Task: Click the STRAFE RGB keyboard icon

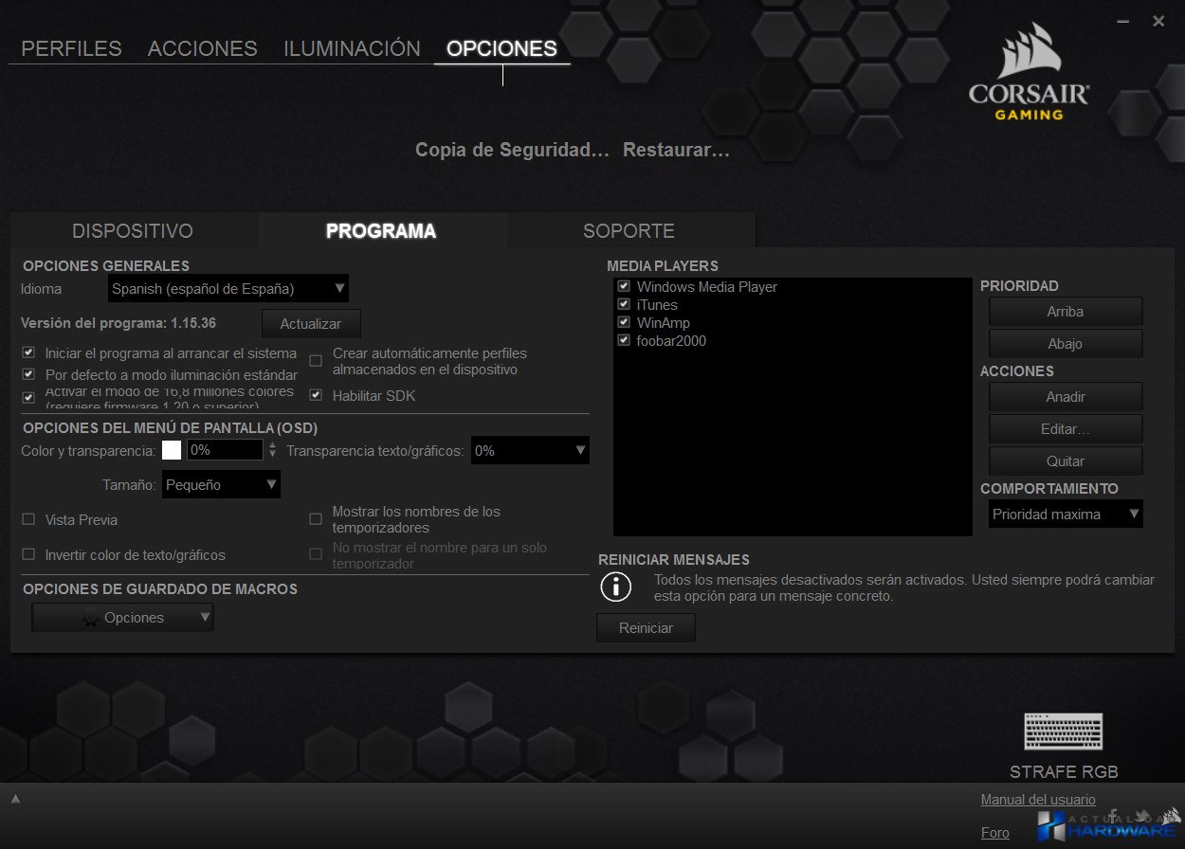Action: coord(1064,732)
